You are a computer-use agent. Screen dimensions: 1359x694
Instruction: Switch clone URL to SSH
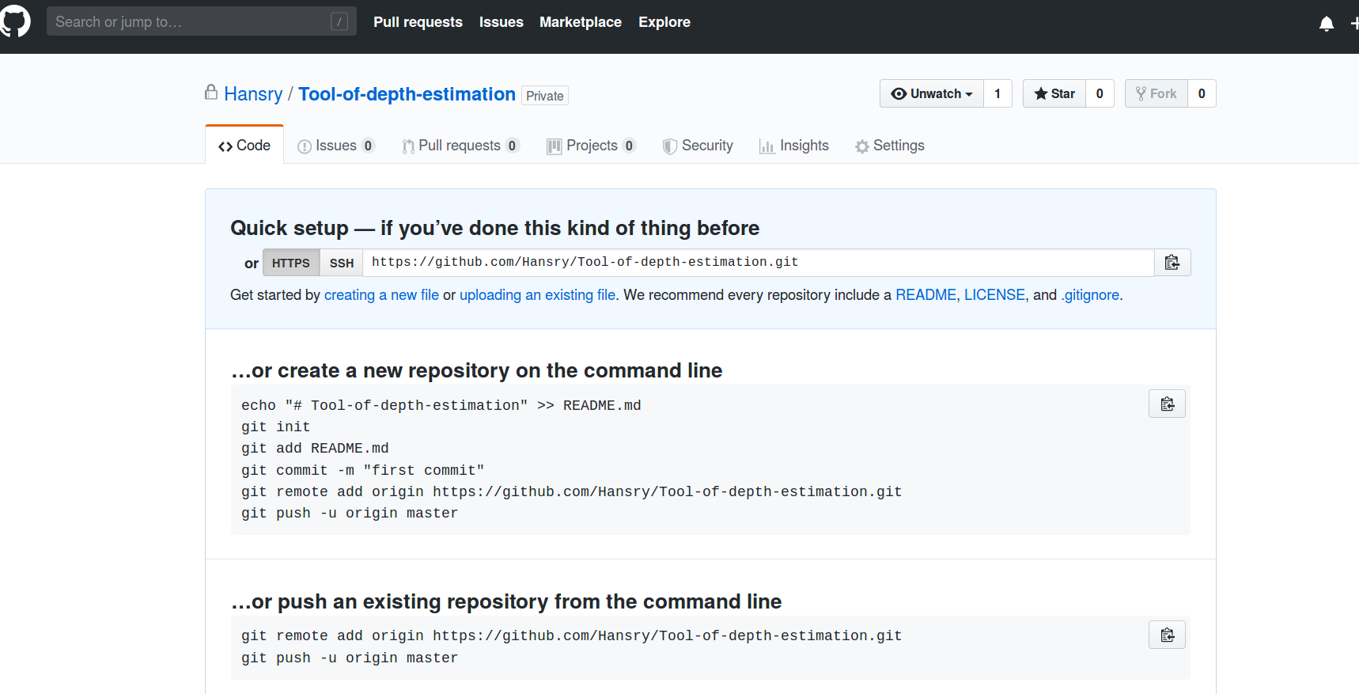tap(342, 263)
